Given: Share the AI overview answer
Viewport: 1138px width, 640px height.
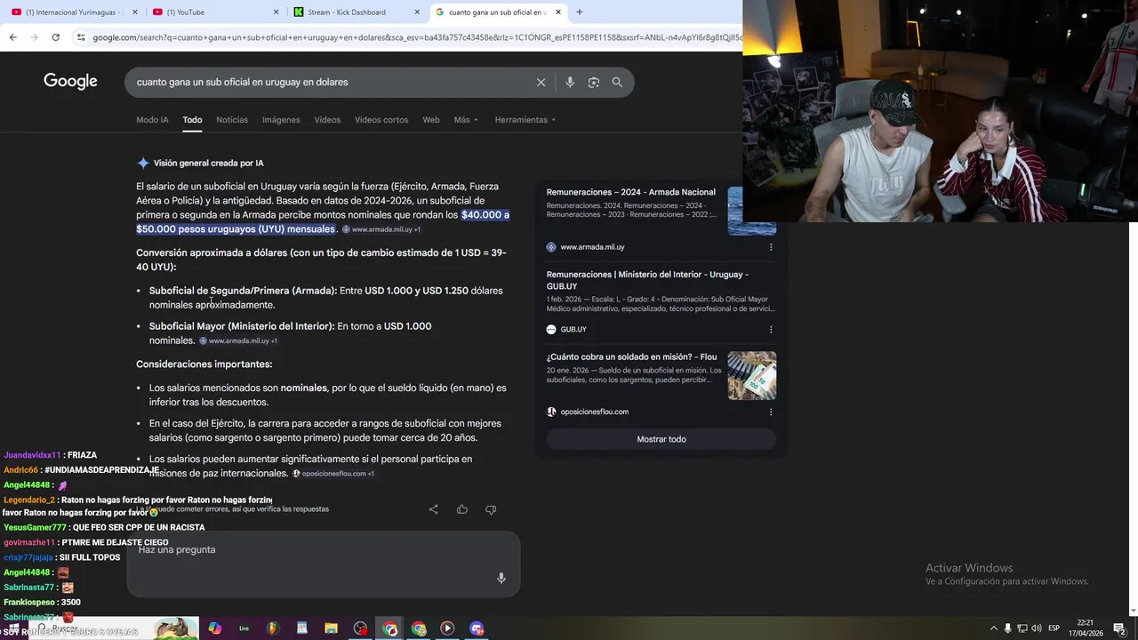Looking at the screenshot, I should pos(433,509).
